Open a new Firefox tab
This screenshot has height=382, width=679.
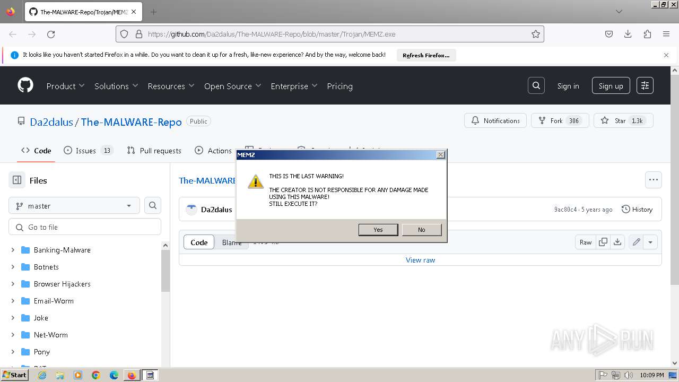point(153,12)
